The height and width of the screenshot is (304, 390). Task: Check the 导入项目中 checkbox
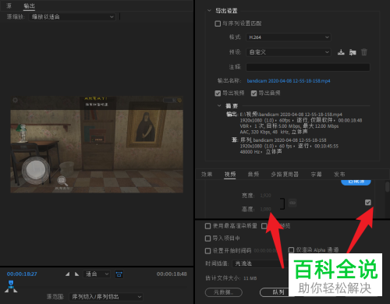click(x=207, y=239)
